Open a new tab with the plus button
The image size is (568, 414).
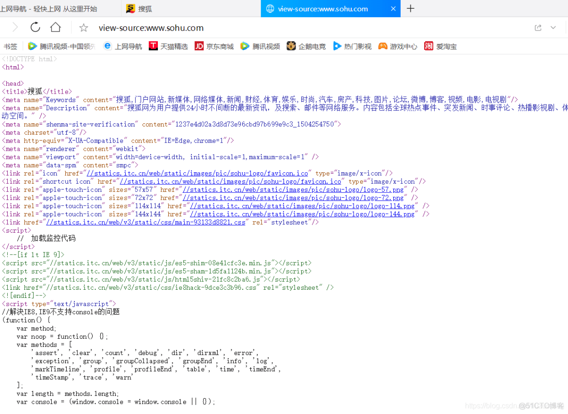click(x=411, y=8)
